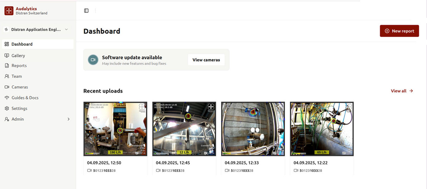
Task: Click the Reports document icon
Action: coord(7,66)
